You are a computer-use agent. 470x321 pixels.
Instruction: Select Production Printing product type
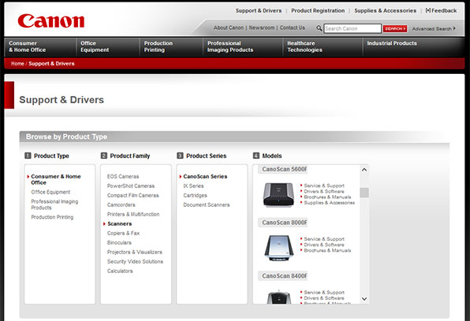click(x=52, y=217)
